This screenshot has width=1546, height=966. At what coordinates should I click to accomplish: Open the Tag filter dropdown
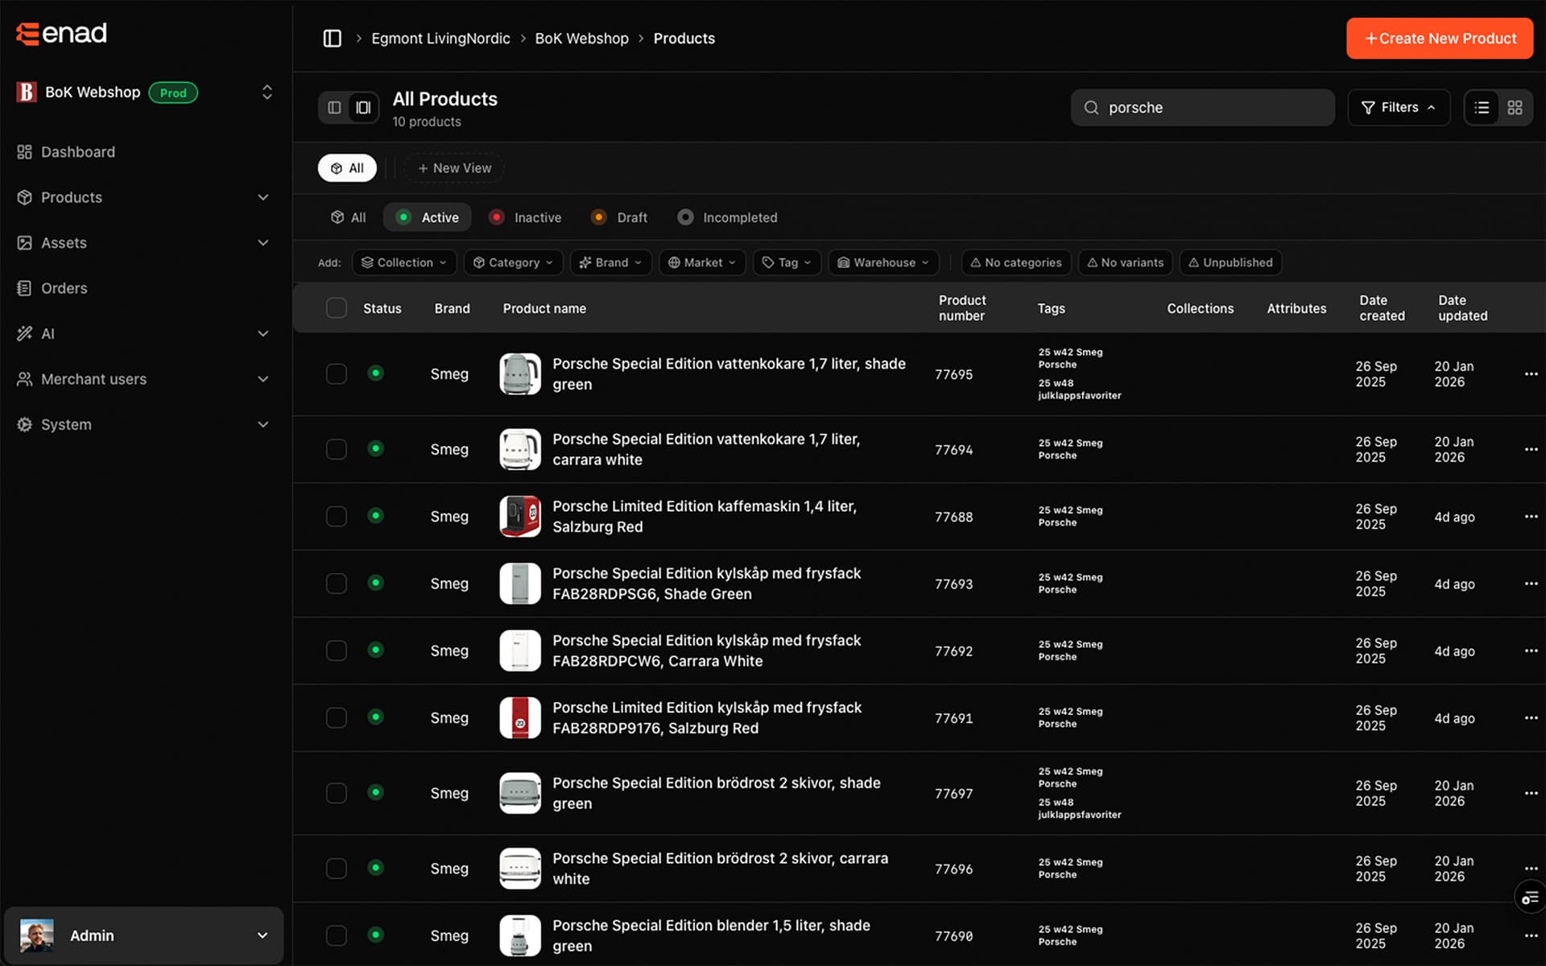point(787,262)
